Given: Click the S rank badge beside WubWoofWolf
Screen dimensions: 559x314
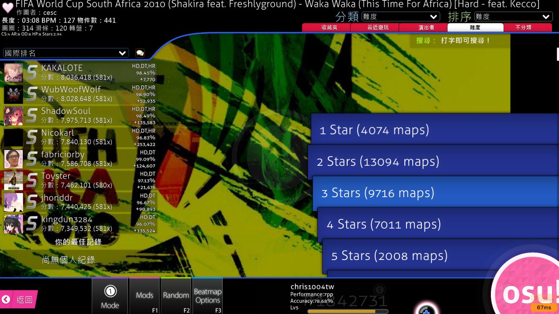Looking at the screenshot, I should tap(32, 94).
